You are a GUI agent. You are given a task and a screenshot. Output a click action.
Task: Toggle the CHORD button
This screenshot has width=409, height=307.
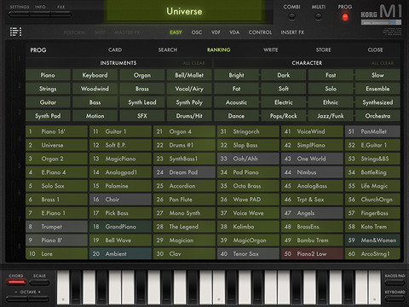[16, 282]
